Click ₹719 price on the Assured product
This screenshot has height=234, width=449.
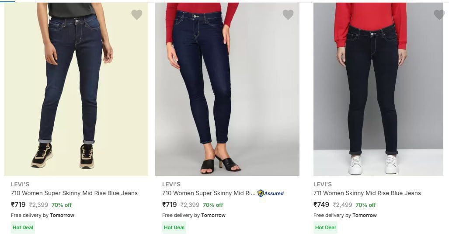tap(170, 205)
